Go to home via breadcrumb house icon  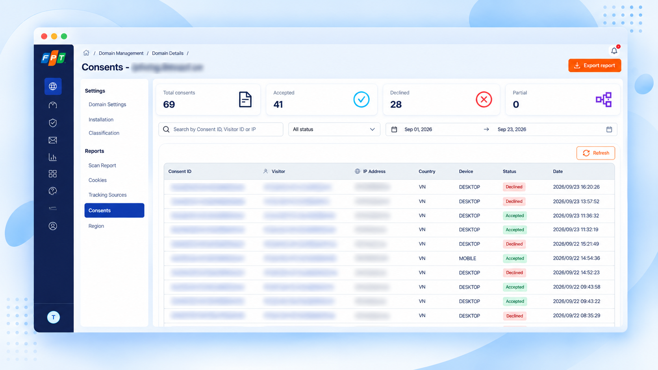coord(86,53)
